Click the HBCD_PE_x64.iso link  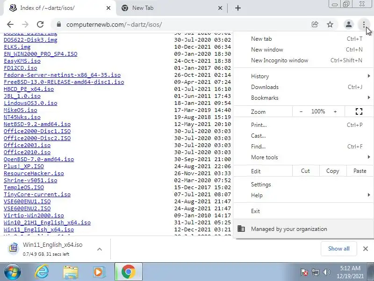29,89
